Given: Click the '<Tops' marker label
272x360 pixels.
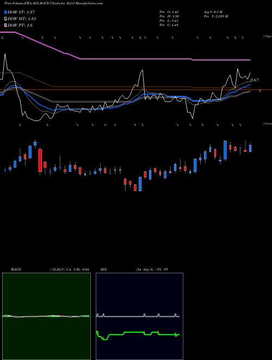Looking at the screenshot, I should (267, 37).
